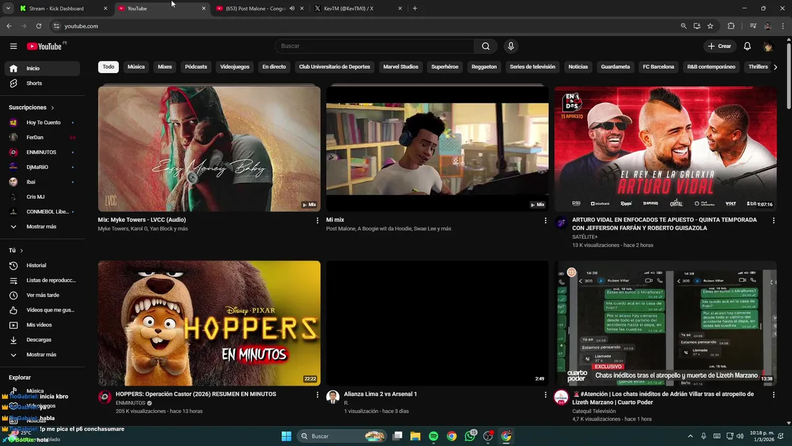Select the Videojuegos filter chip
The height and width of the screenshot is (446, 792).
click(235, 67)
